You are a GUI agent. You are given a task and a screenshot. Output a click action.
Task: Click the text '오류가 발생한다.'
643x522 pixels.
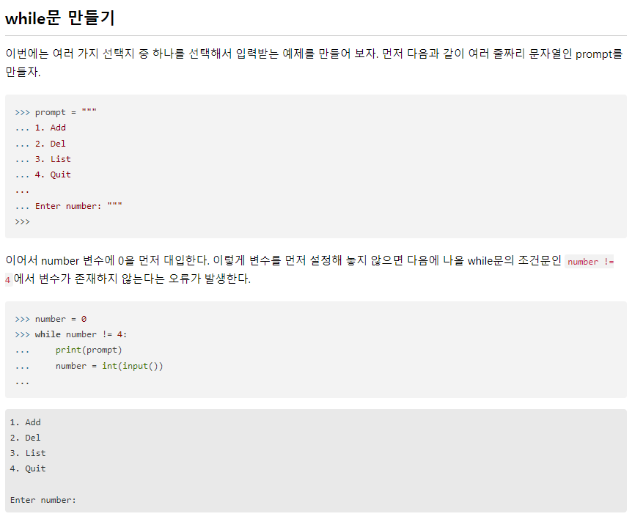[x=210, y=279]
